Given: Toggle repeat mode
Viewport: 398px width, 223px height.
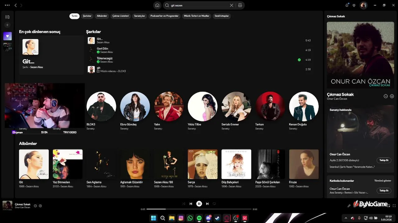Looking at the screenshot, I should (x=214, y=204).
